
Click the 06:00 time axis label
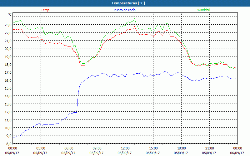click(69, 149)
